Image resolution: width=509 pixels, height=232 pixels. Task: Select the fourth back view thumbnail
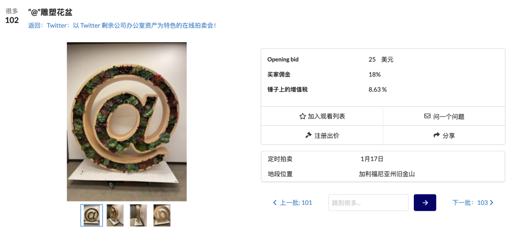coord(162,215)
